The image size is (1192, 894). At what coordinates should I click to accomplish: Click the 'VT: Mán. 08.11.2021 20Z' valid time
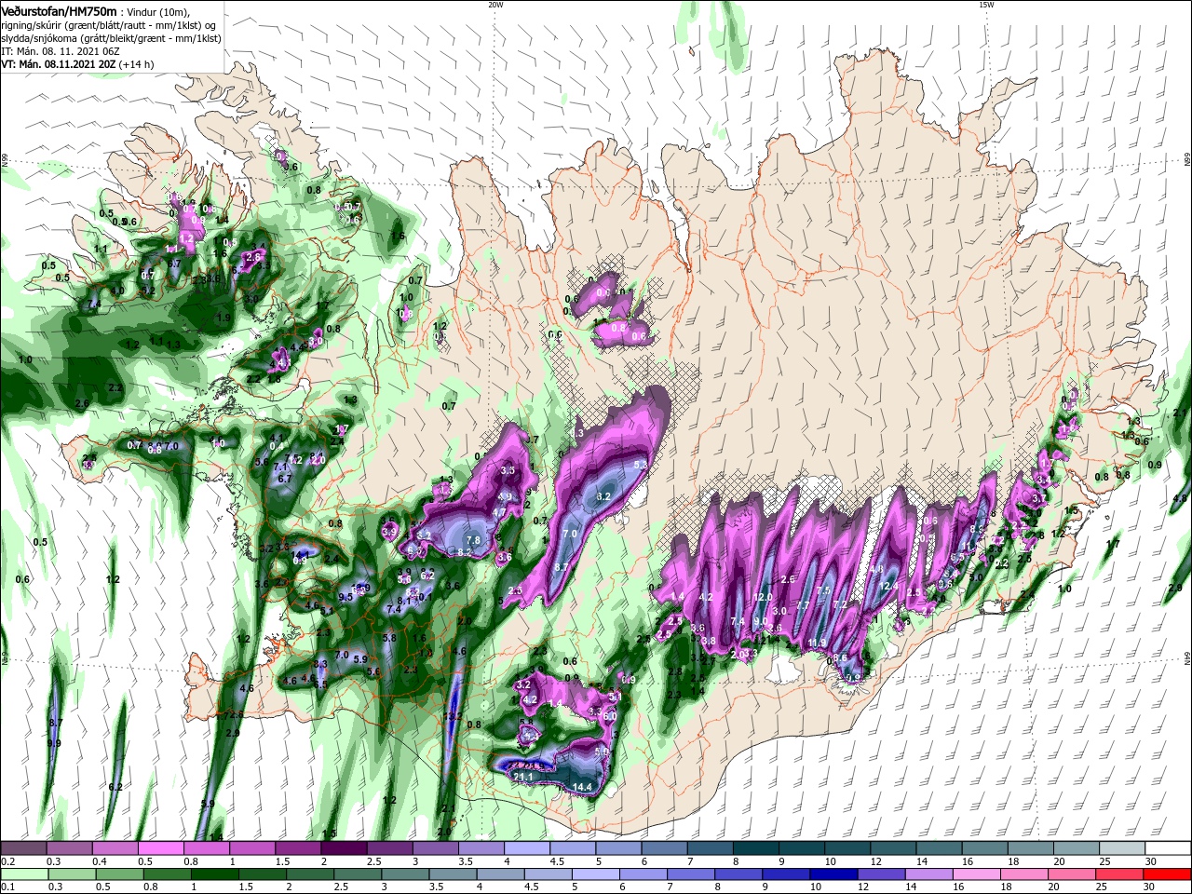(x=58, y=64)
